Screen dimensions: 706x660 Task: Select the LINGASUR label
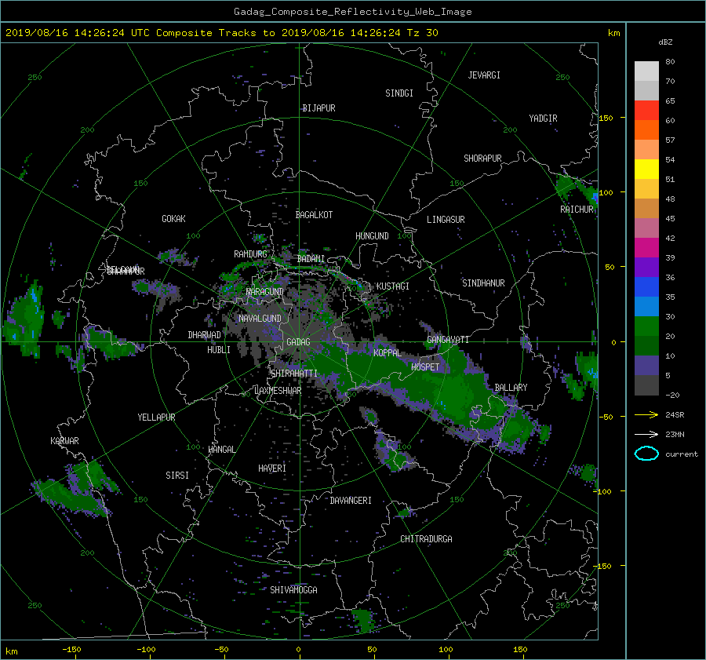446,220
